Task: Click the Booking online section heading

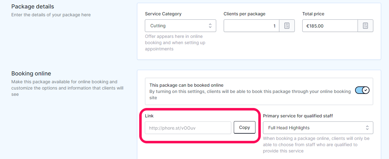Action: click(x=31, y=74)
